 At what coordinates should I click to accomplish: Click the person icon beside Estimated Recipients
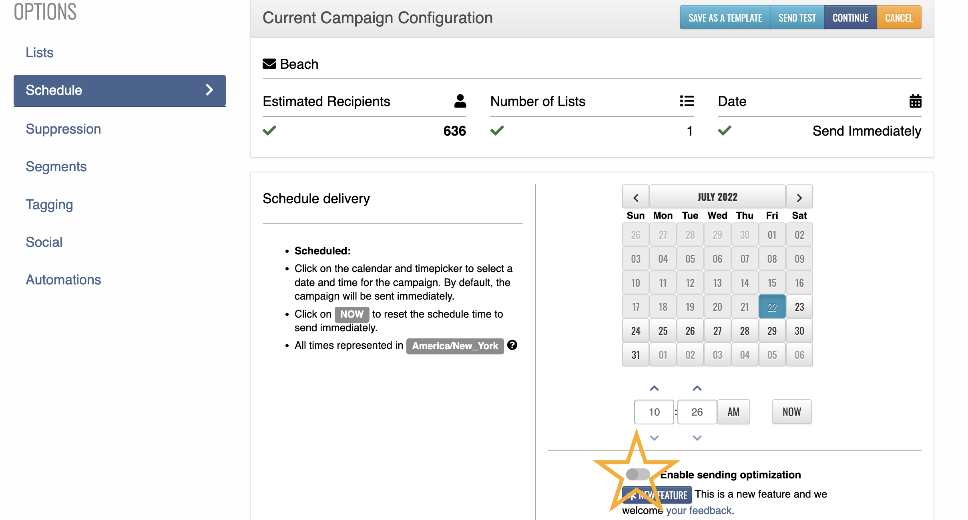point(460,101)
